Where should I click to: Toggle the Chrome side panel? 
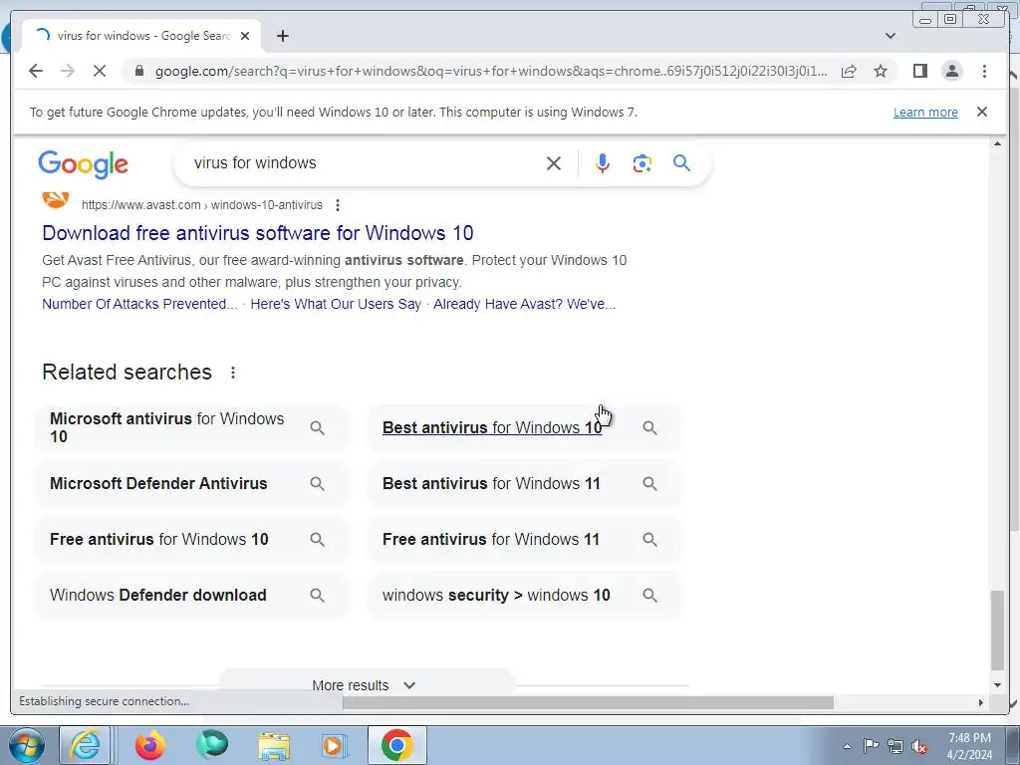(919, 71)
